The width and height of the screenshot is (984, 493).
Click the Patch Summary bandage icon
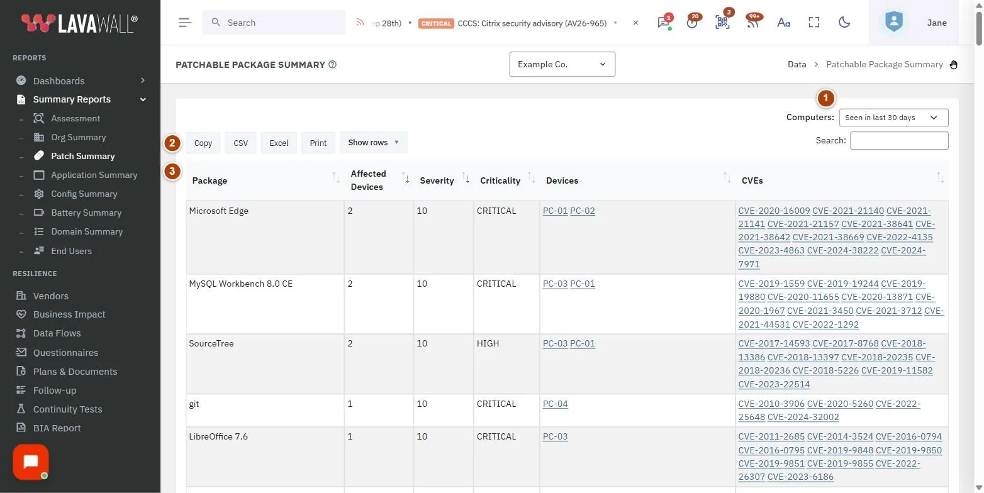pos(39,156)
